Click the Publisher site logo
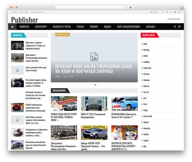 pos(25,20)
